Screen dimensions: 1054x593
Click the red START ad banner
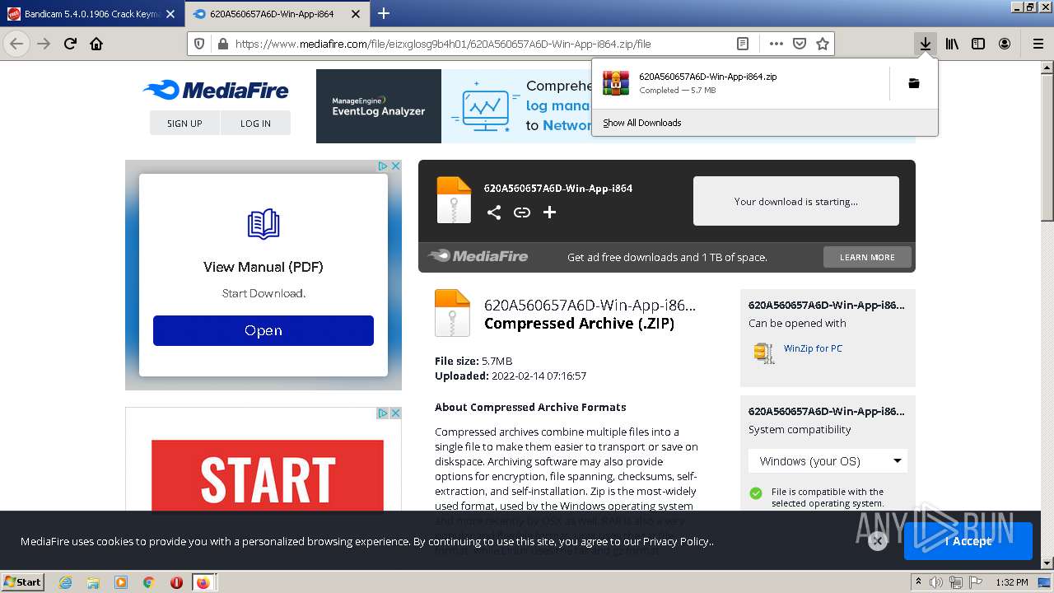268,476
